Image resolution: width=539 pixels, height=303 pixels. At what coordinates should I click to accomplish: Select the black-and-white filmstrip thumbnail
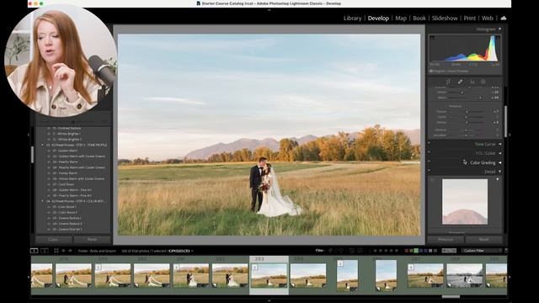tap(464, 275)
